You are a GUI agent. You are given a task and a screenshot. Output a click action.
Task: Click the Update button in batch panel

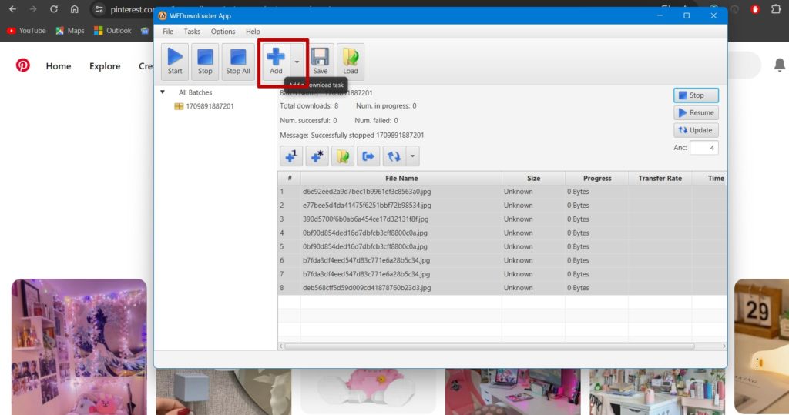point(696,130)
